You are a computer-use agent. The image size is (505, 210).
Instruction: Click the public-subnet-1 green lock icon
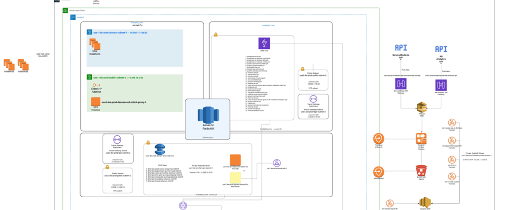89,77
